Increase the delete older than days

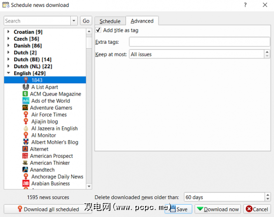click(268, 195)
